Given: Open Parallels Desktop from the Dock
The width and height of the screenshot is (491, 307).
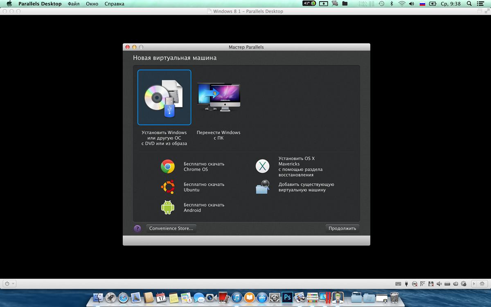Looking at the screenshot, I should pos(325,298).
